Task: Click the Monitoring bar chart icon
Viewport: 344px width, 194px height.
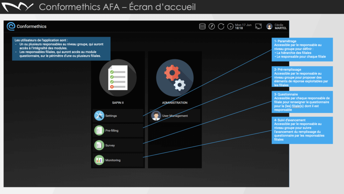Action: pos(99,160)
